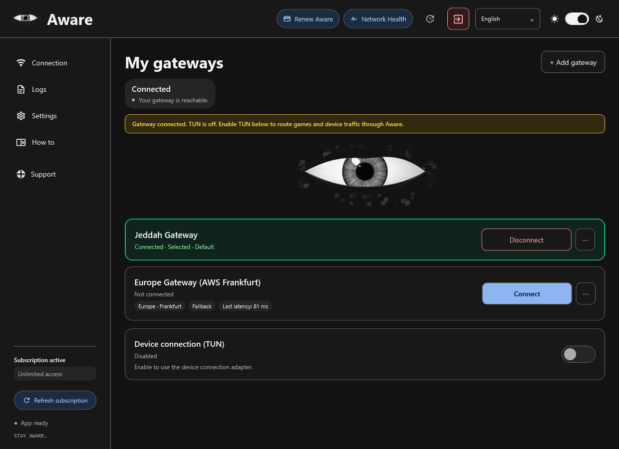Click the App ready status text
619x449 pixels.
click(x=34, y=423)
